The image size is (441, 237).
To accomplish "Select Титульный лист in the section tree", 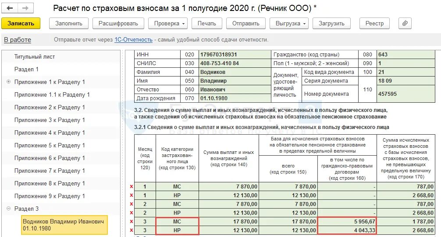I will [x=35, y=57].
